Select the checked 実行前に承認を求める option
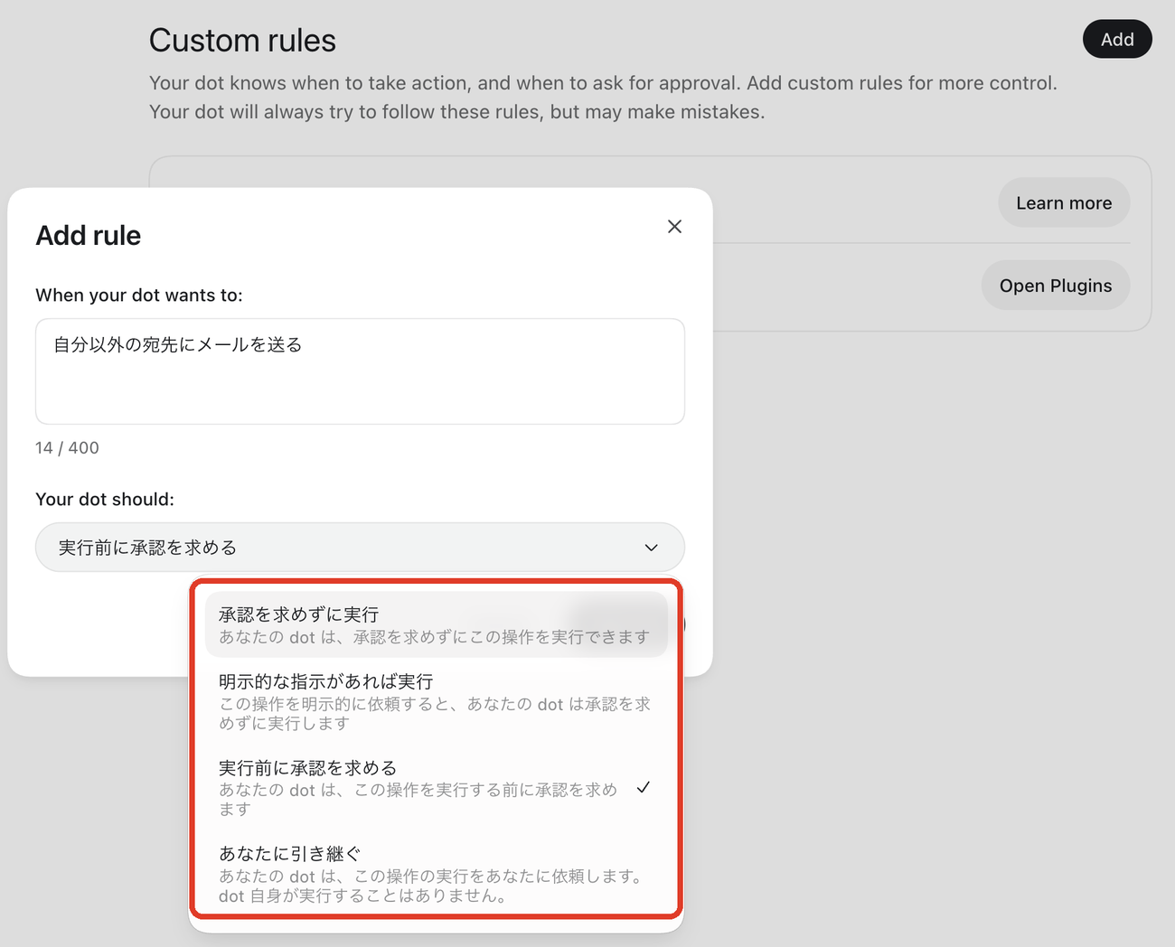 point(436,787)
